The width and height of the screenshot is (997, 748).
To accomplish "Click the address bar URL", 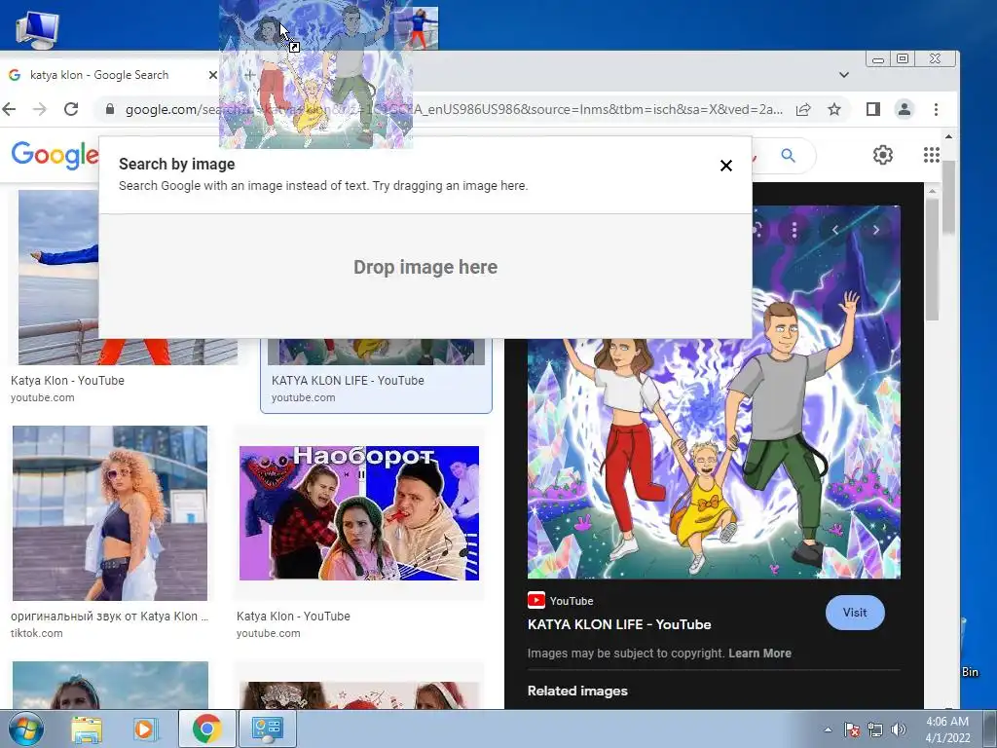I will pyautogui.click(x=454, y=109).
